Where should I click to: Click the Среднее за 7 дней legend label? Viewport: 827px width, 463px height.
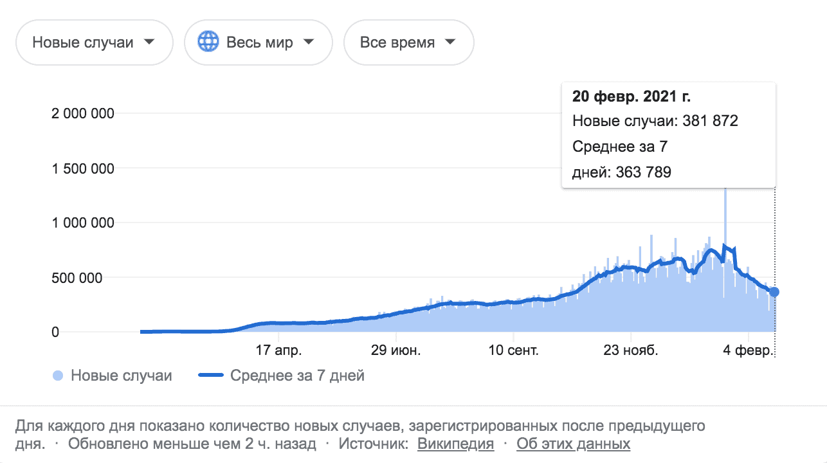click(297, 376)
